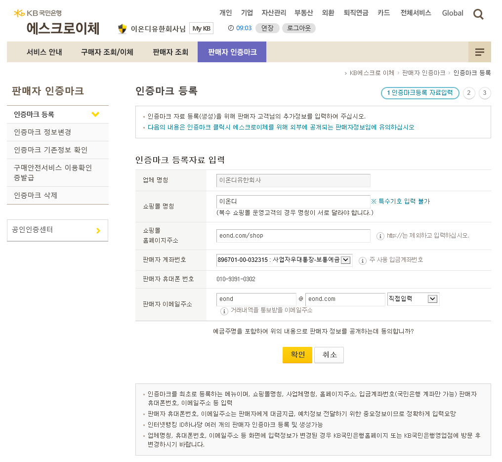Switch to the Global site
The width and height of the screenshot is (502, 462).
click(x=453, y=13)
